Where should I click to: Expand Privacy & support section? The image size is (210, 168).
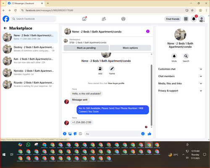(x=180, y=91)
